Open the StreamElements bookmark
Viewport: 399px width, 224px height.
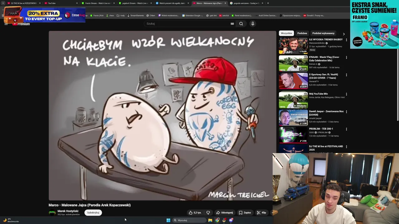point(136,16)
